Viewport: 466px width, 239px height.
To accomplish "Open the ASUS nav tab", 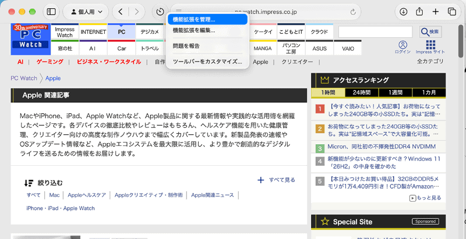I will coord(319,48).
